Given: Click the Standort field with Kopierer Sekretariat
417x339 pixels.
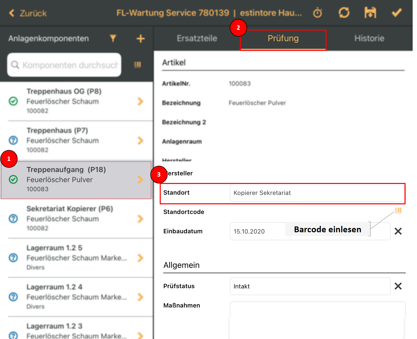Looking at the screenshot, I should (317, 193).
